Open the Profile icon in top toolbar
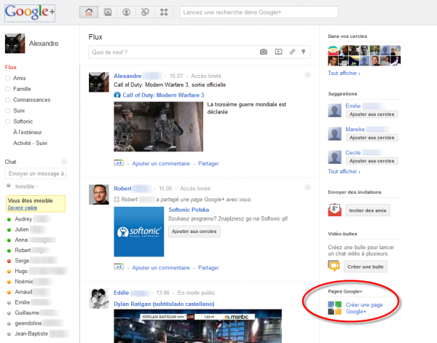 [x=127, y=12]
